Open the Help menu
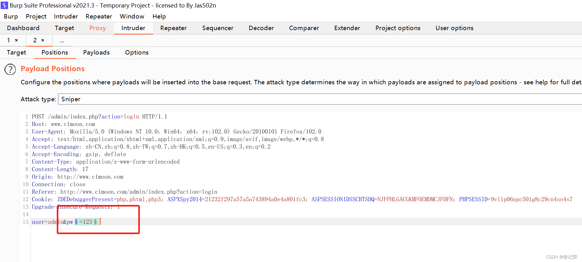The width and height of the screenshot is (582, 262). point(159,16)
